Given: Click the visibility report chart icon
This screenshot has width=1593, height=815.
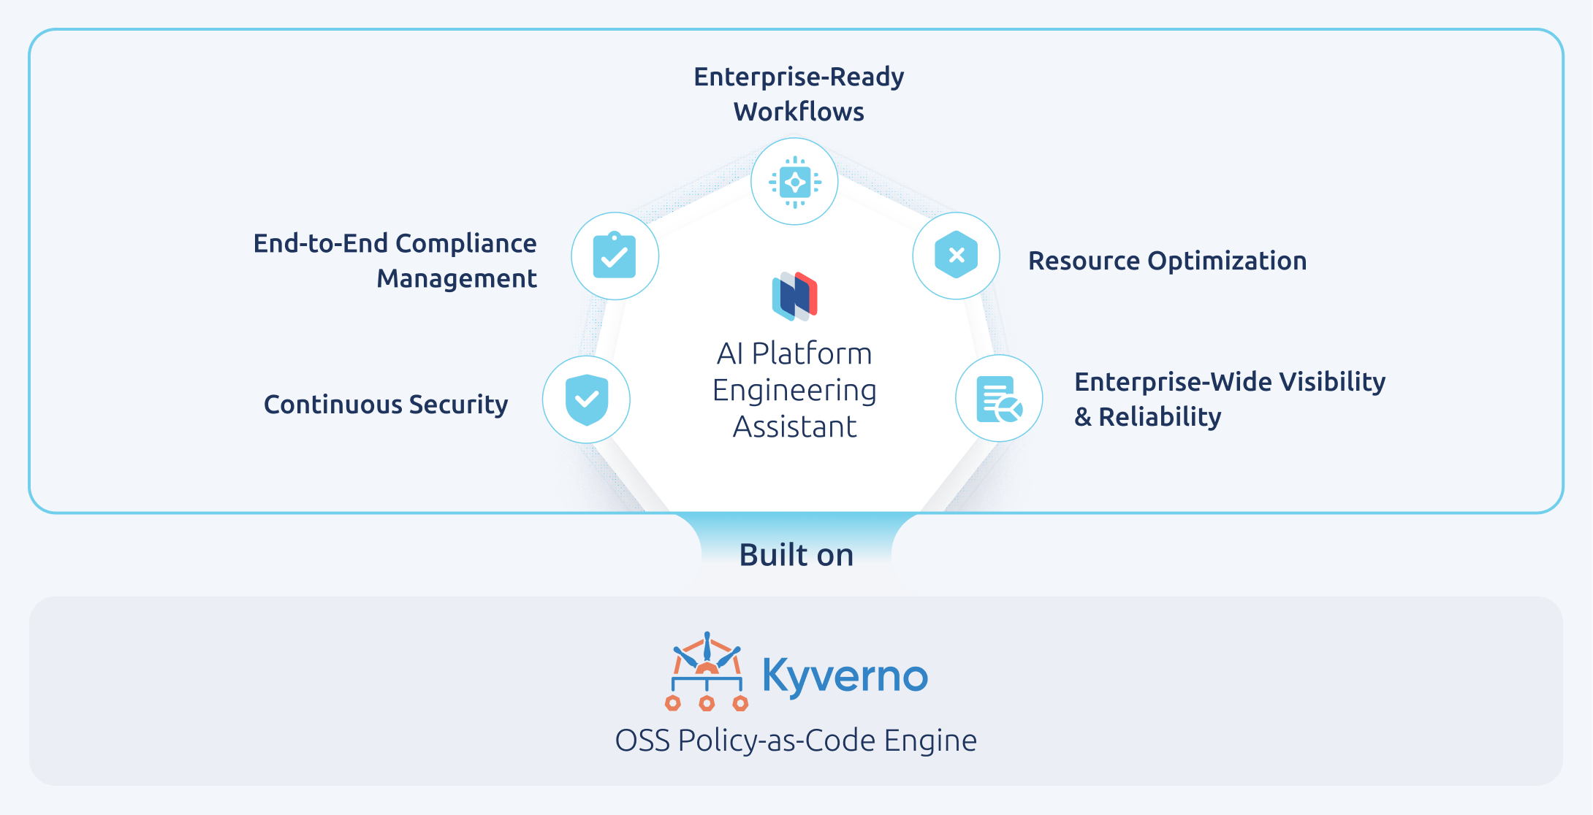Looking at the screenshot, I should click(999, 399).
